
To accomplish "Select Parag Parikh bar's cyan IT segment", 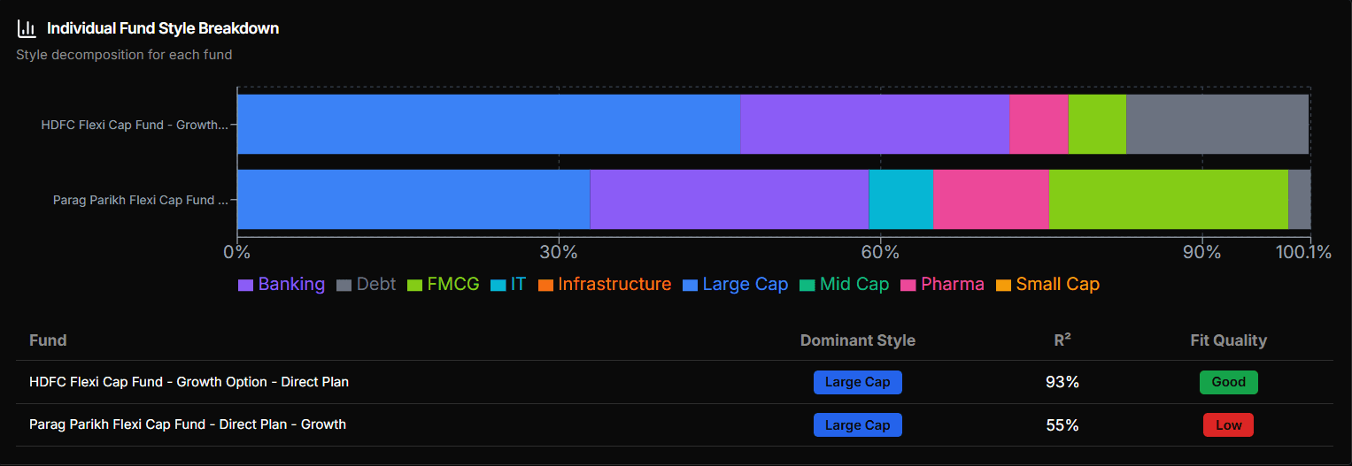I will [900, 200].
